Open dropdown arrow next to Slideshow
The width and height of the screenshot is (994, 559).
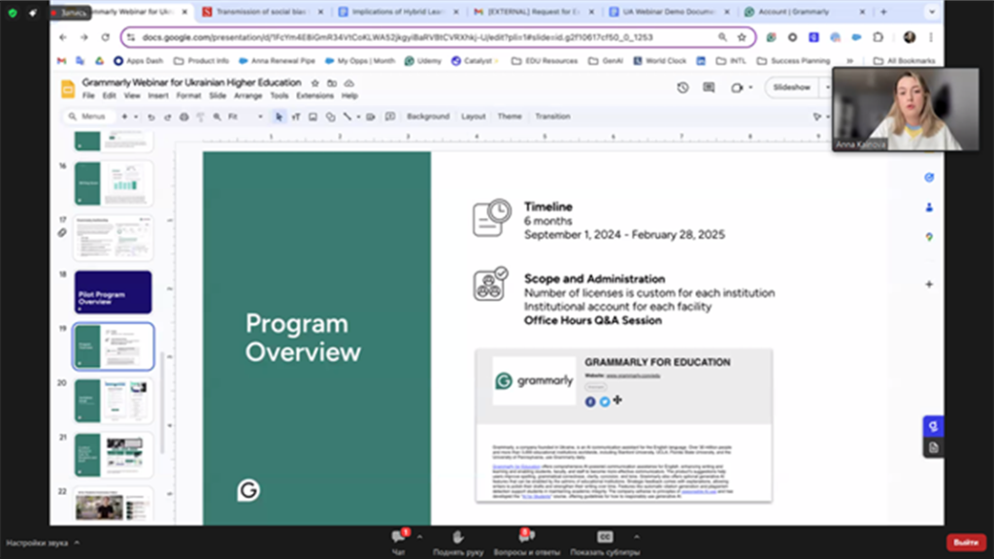826,87
